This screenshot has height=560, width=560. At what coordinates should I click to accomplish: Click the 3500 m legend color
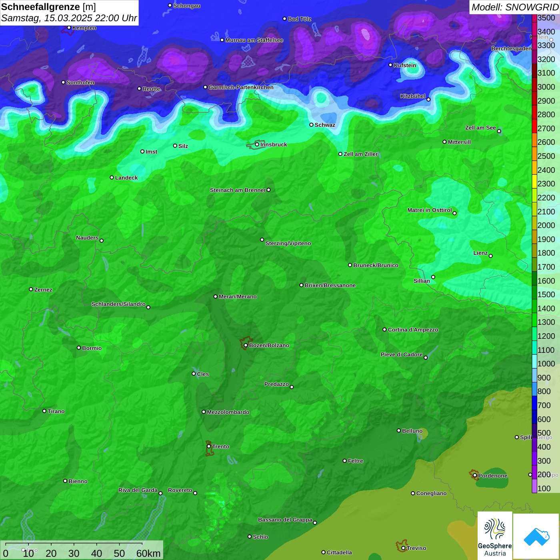click(x=534, y=18)
